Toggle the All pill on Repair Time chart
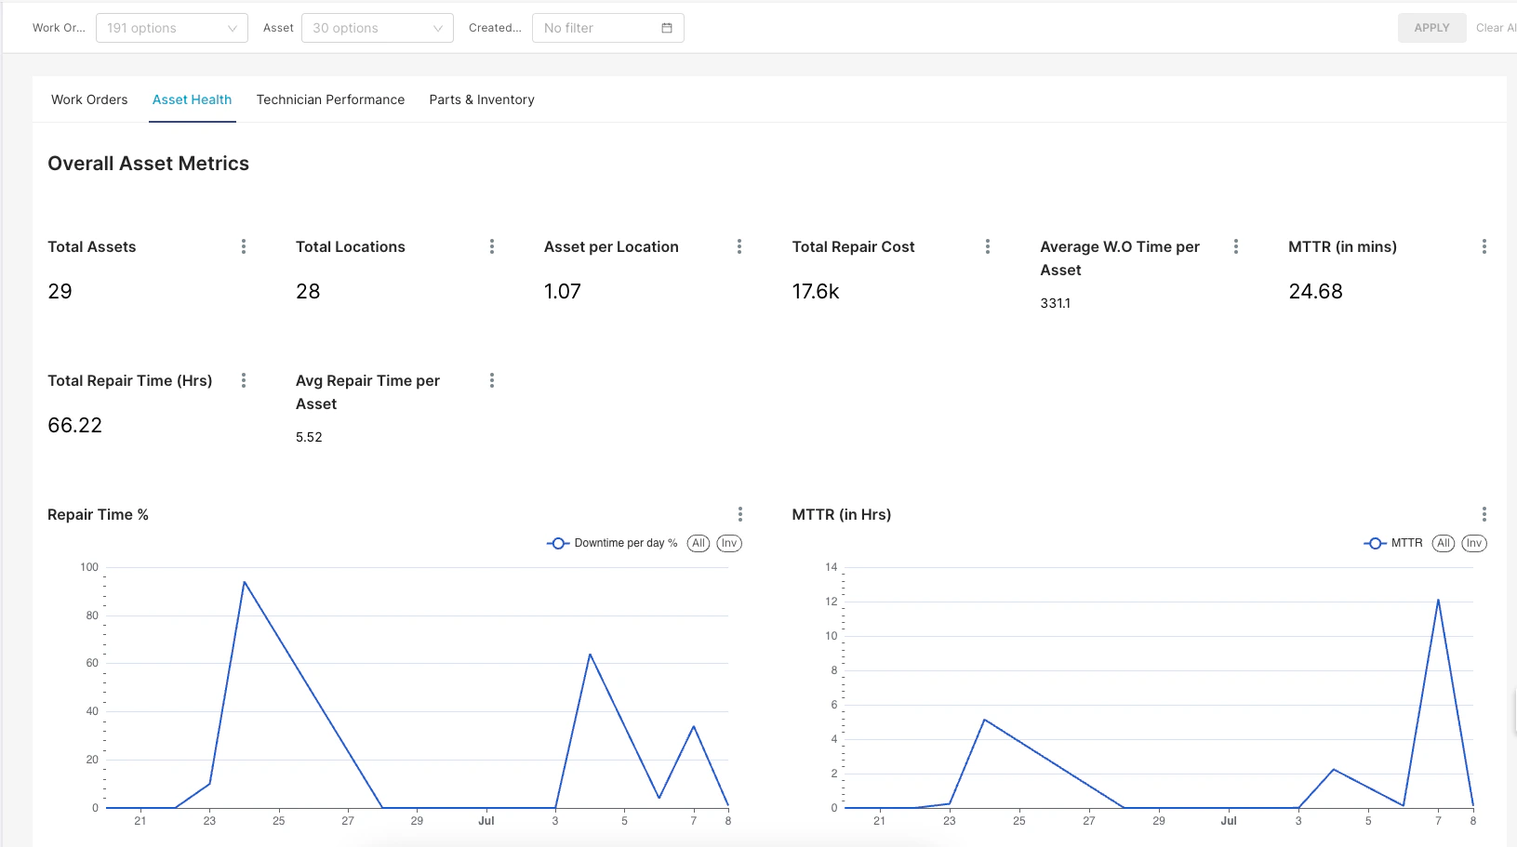The image size is (1517, 847). (698, 543)
